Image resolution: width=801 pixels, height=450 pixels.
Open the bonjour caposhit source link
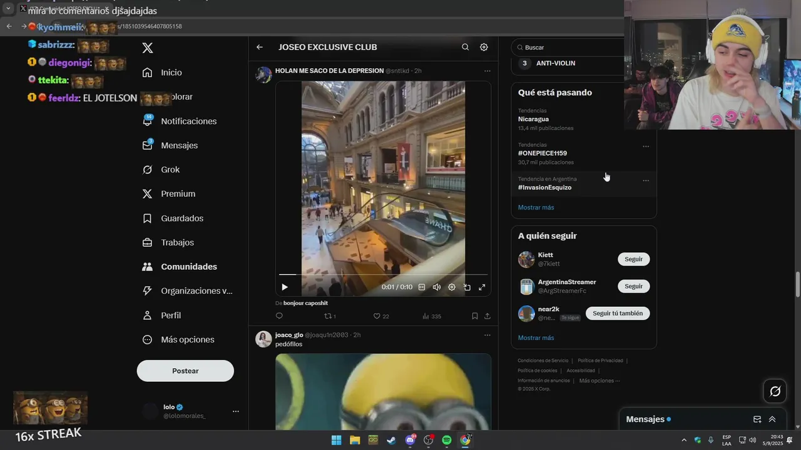[x=305, y=303]
